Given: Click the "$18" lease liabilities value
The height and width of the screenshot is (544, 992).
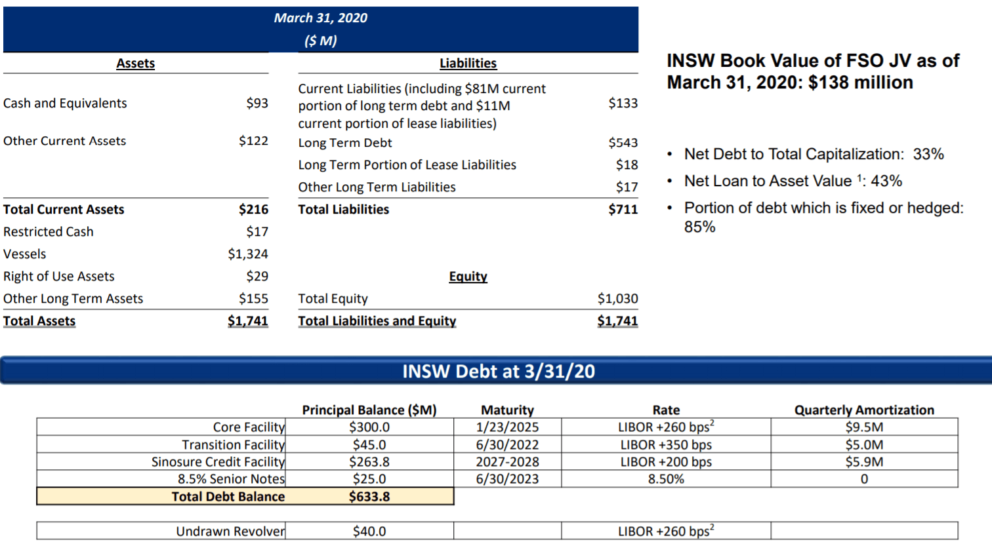Looking at the screenshot, I should click(x=627, y=165).
